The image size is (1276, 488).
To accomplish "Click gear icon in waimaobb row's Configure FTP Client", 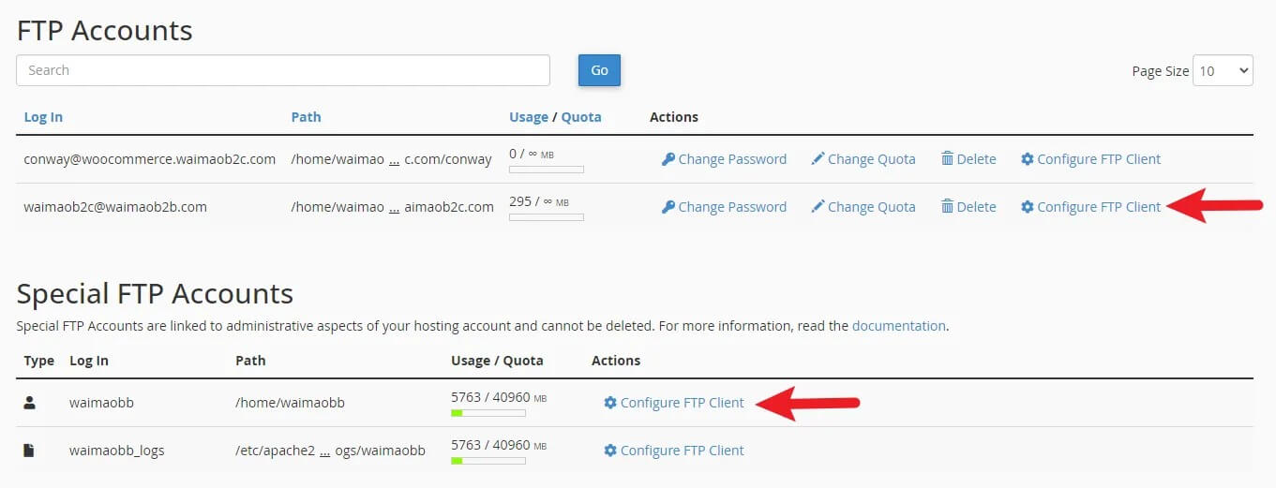I will [x=610, y=403].
